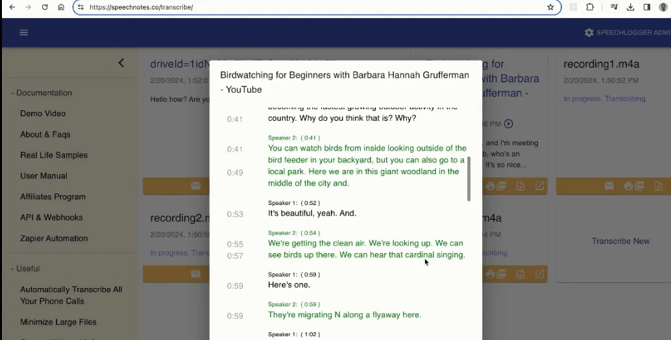The height and width of the screenshot is (340, 671).
Task: Open the Demo Video sidebar link
Action: [43, 114]
